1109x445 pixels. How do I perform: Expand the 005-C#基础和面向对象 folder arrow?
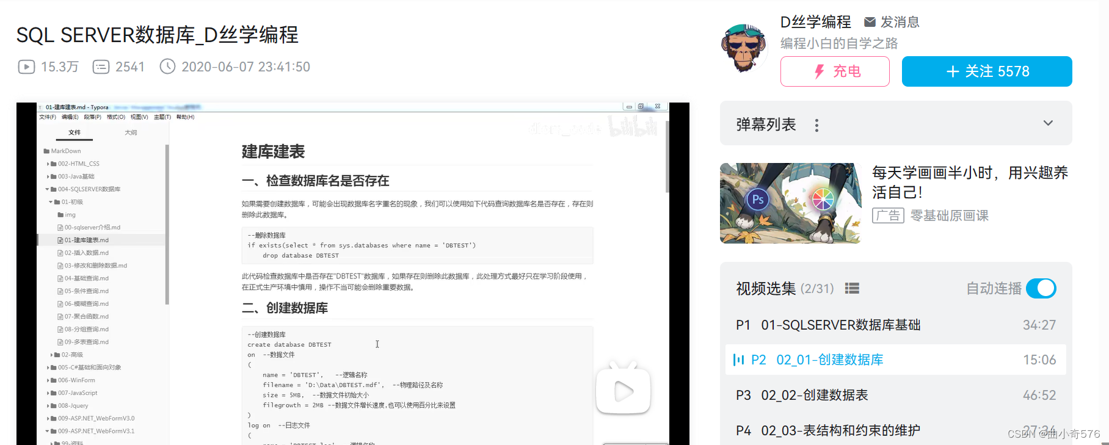(48, 367)
